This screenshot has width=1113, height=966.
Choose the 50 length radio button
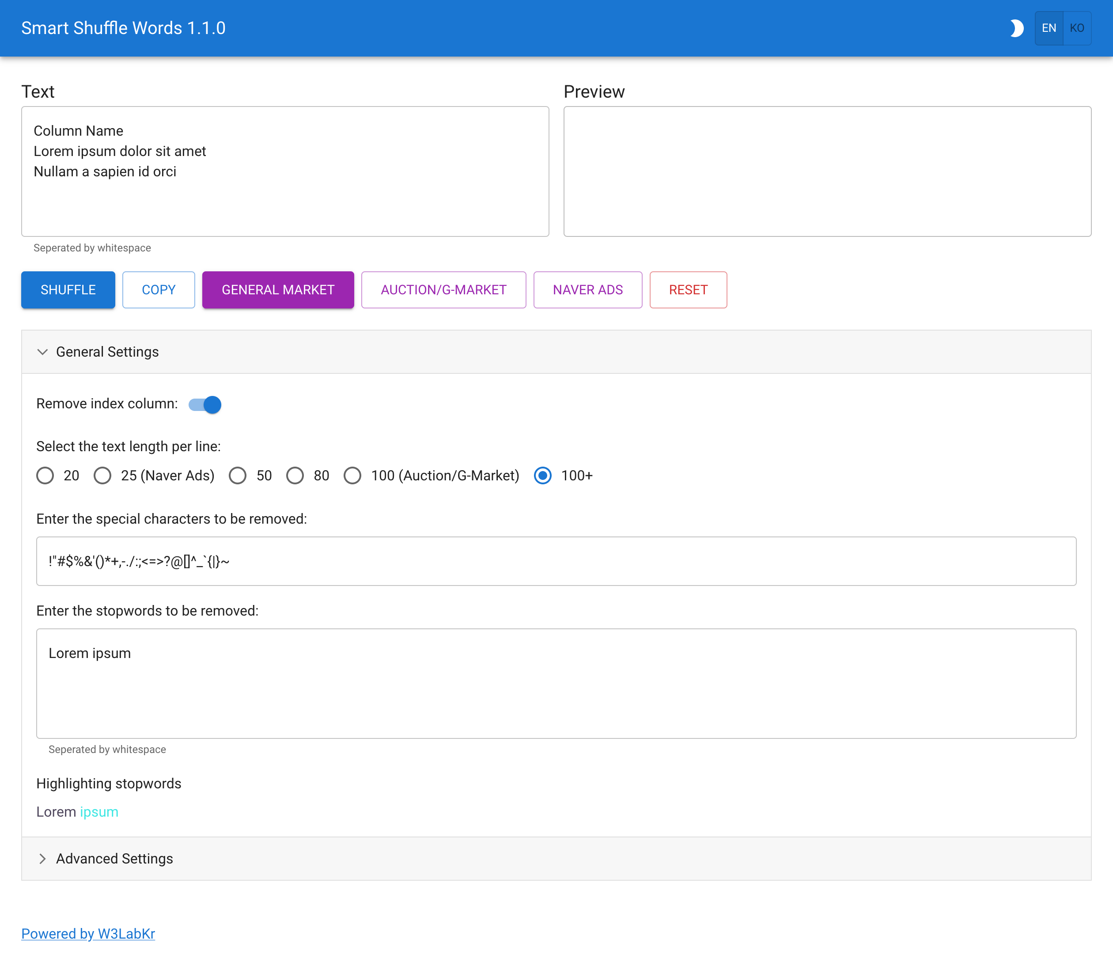click(238, 475)
